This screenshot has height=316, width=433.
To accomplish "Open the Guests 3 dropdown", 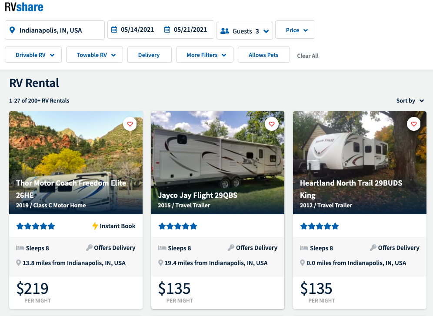I will (x=245, y=30).
